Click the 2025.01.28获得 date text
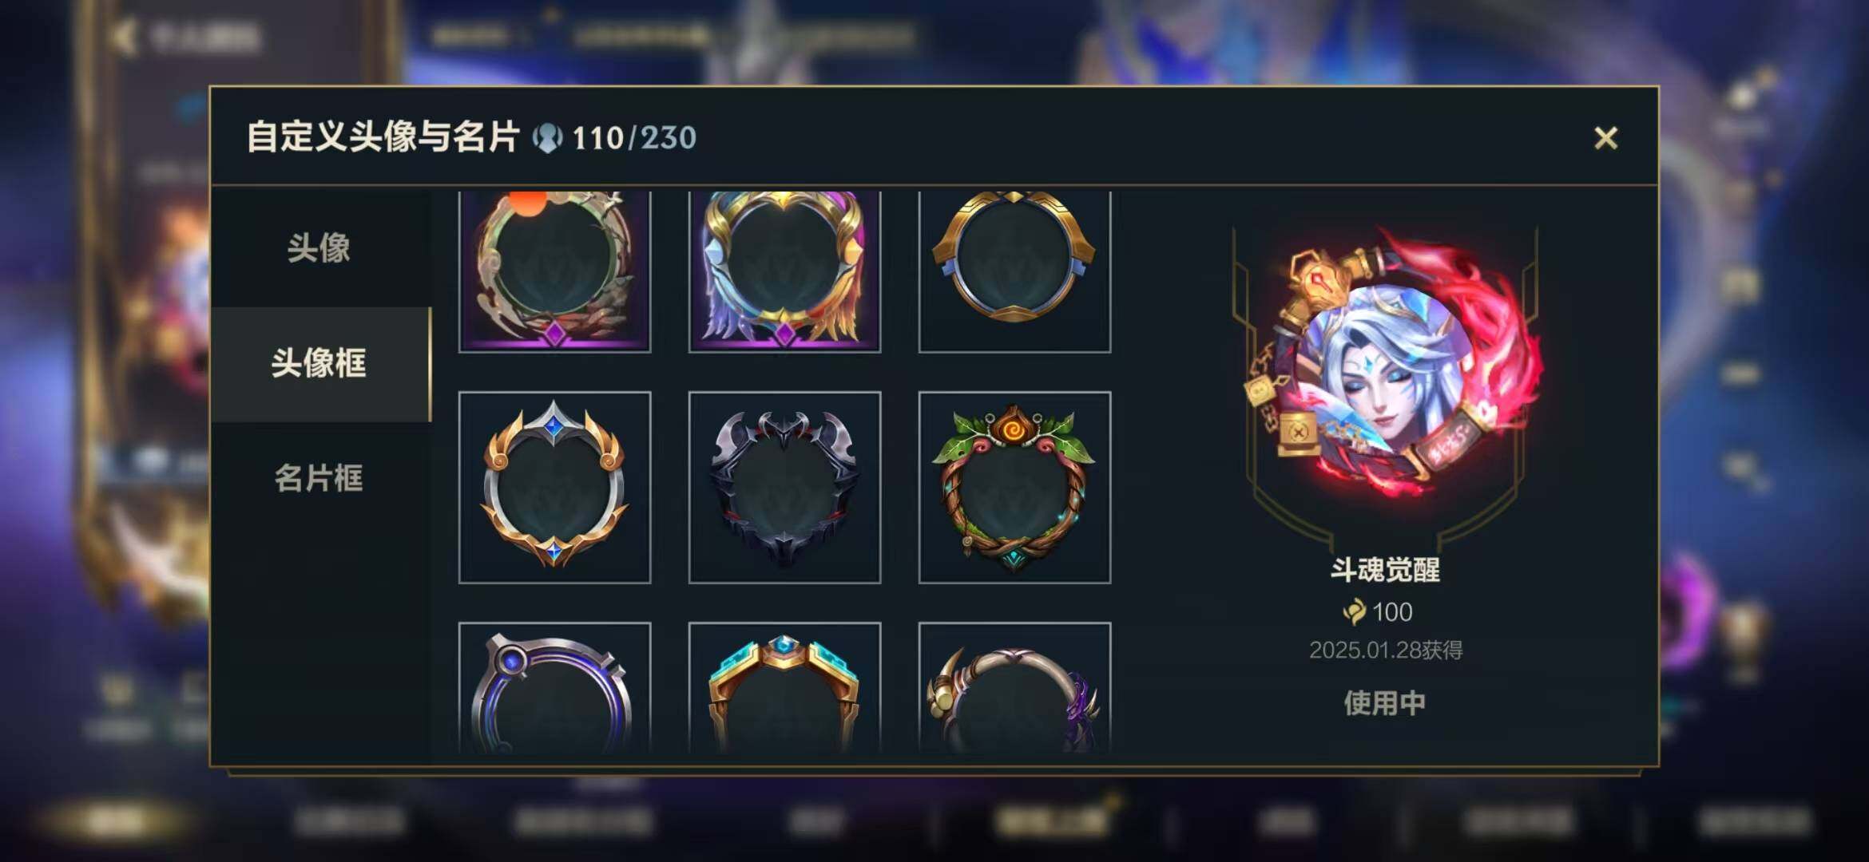 pyautogui.click(x=1386, y=650)
